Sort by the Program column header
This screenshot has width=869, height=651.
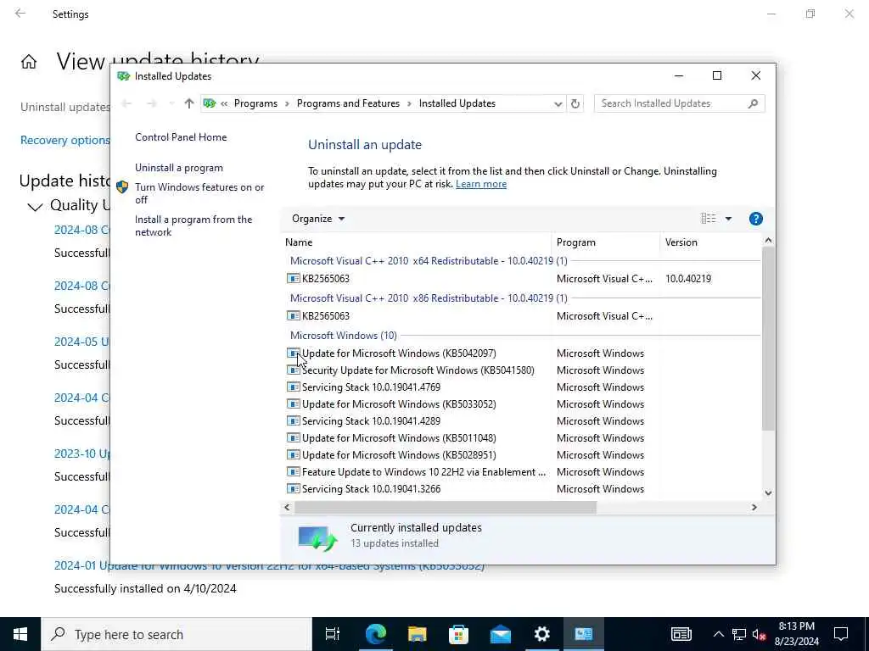tap(605, 242)
